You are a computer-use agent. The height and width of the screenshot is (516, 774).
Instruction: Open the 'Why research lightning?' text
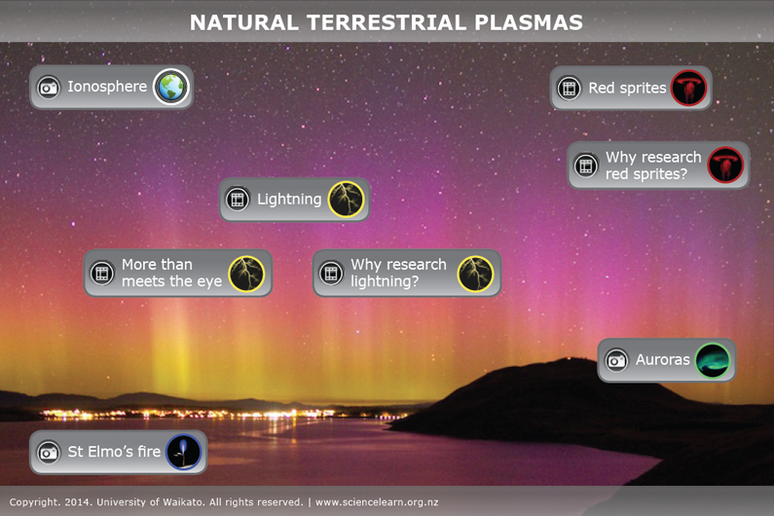[398, 273]
